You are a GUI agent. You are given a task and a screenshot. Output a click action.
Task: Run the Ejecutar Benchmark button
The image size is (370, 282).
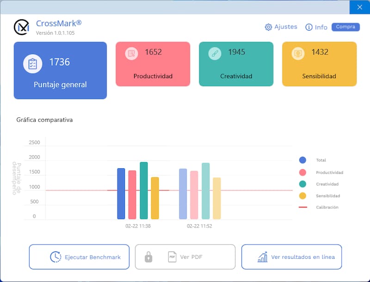(79, 257)
